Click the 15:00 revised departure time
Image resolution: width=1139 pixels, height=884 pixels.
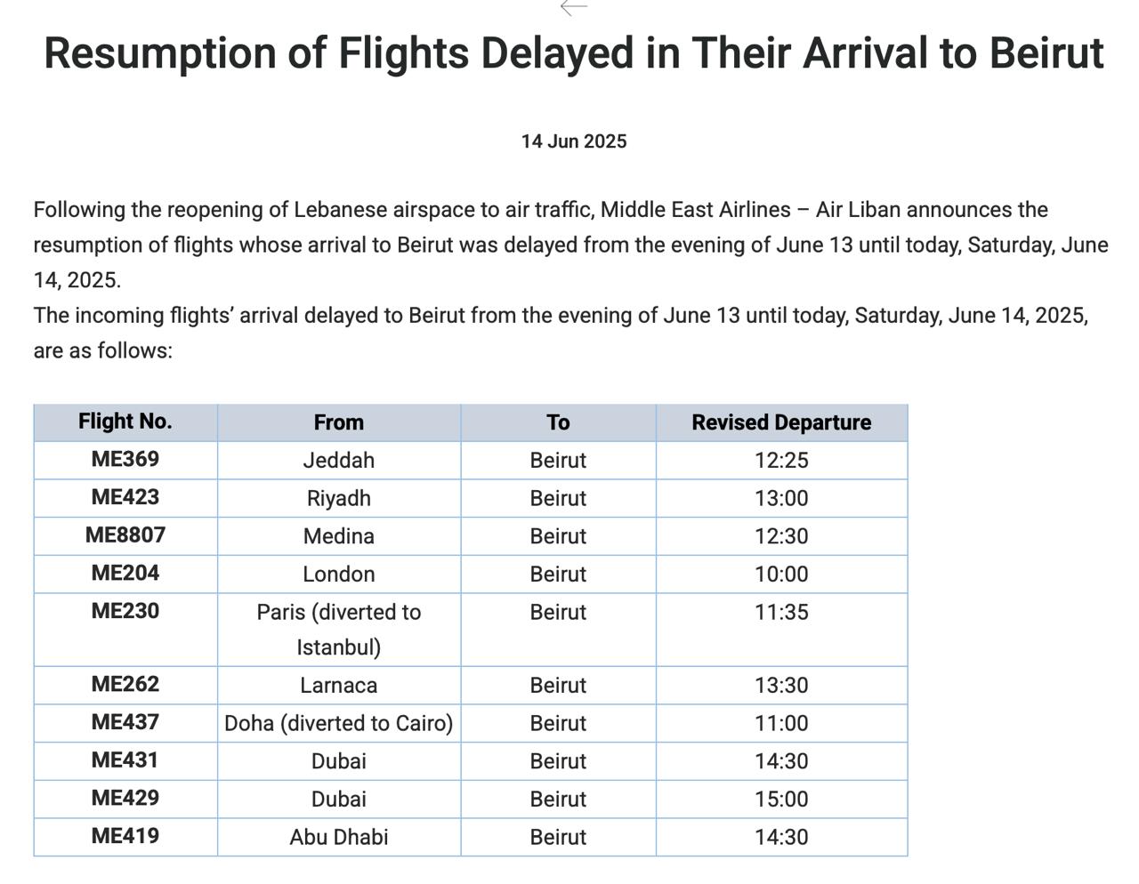click(781, 799)
